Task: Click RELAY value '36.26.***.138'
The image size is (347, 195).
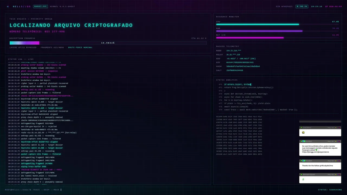Action: [233, 54]
